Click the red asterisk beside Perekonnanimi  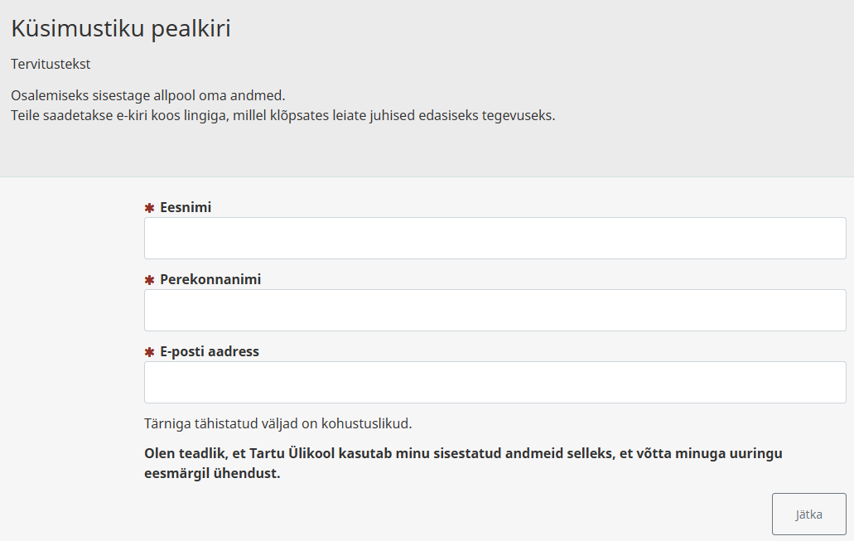(x=150, y=280)
